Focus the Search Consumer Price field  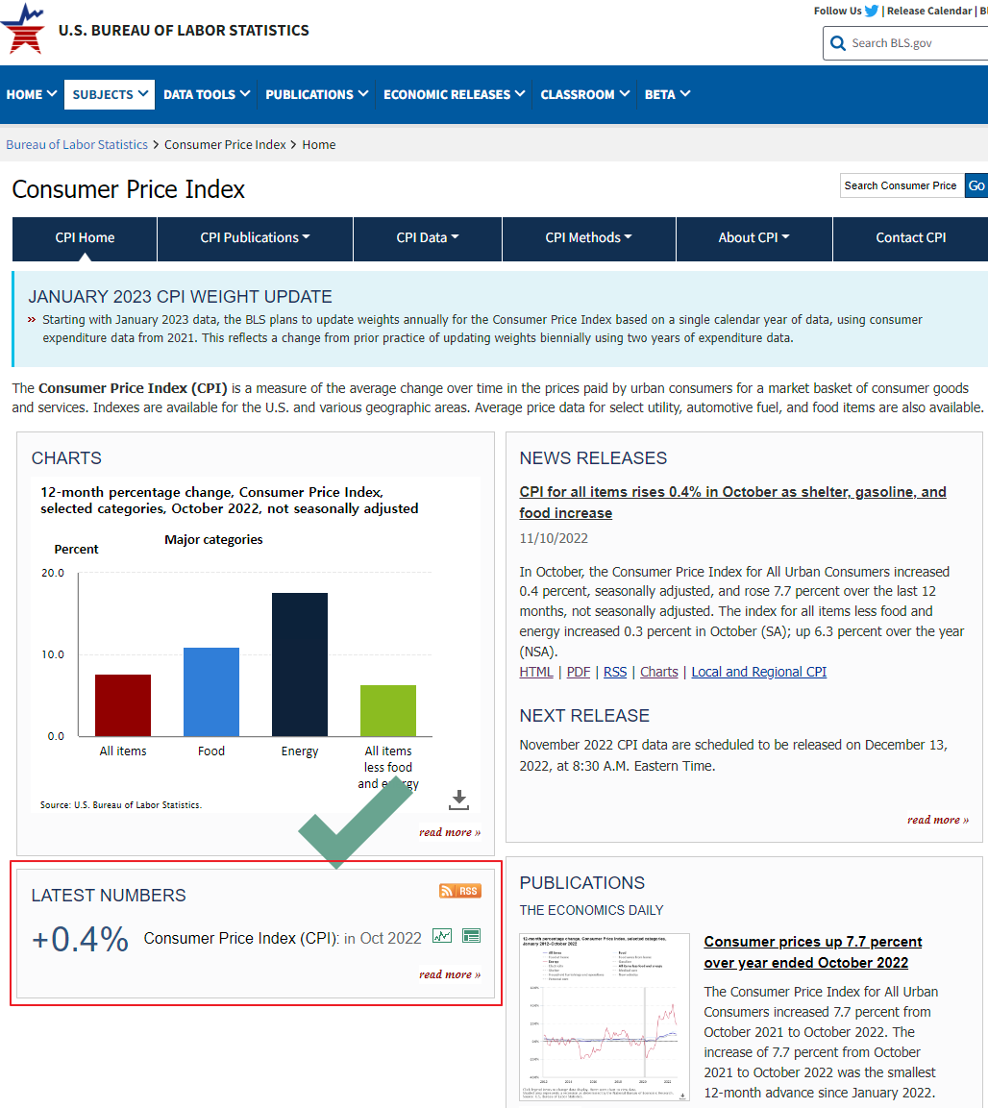tap(902, 185)
